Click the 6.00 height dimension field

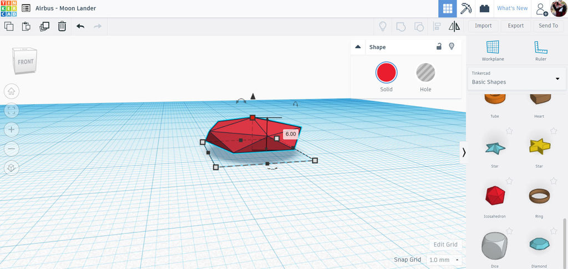(x=290, y=134)
